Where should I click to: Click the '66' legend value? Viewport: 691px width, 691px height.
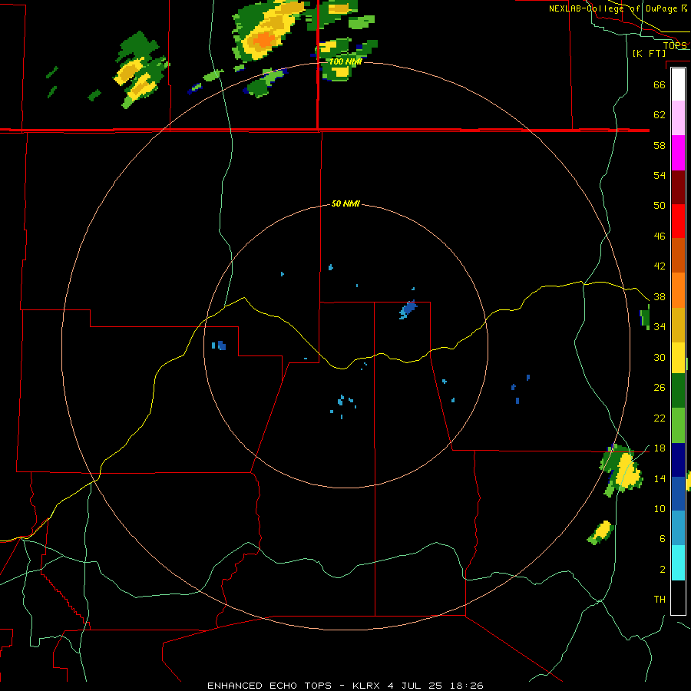(660, 84)
